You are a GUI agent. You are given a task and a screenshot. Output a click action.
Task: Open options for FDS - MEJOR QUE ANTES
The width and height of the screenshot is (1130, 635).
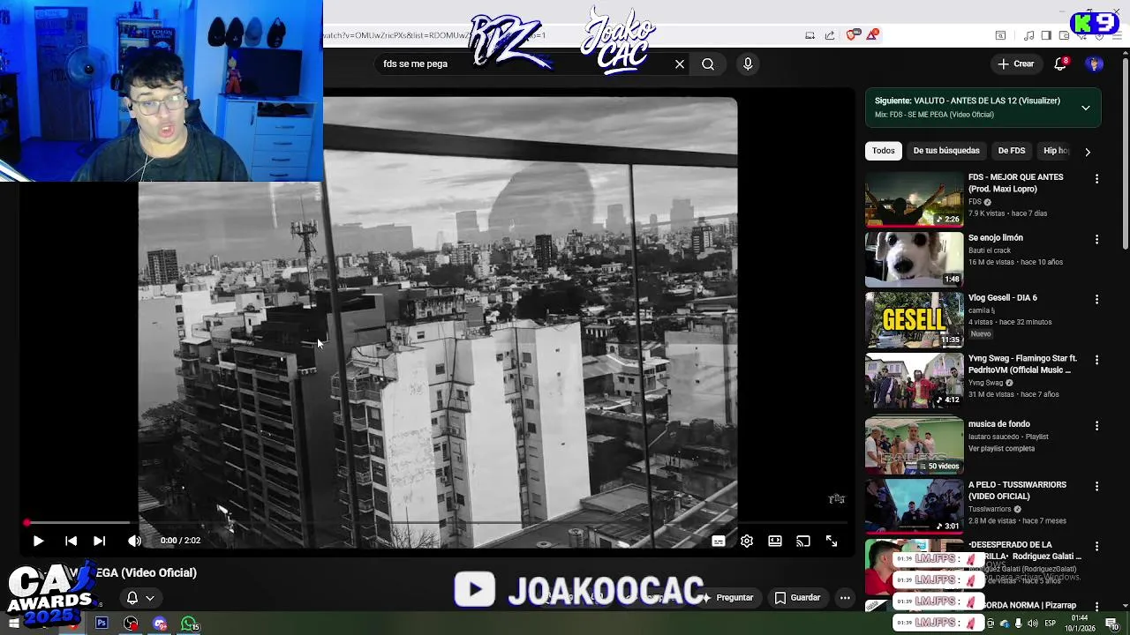[1096, 178]
